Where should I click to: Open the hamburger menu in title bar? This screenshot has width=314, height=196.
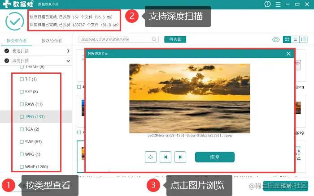tap(278, 4)
